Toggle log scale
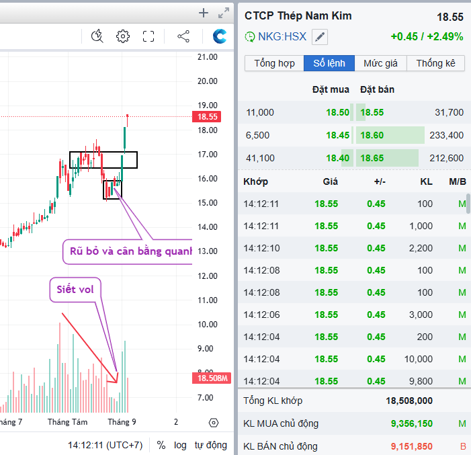This screenshot has height=455, width=471. [180, 445]
